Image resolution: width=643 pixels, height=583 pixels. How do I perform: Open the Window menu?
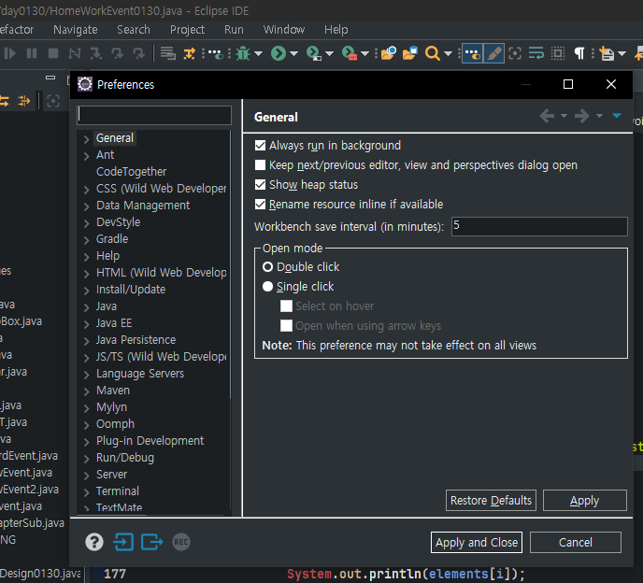pos(284,30)
